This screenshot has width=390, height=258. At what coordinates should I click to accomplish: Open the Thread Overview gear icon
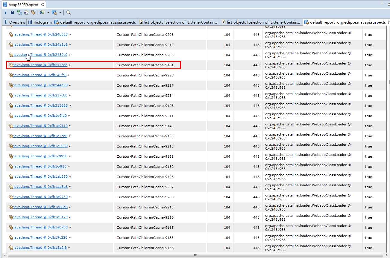click(33, 13)
